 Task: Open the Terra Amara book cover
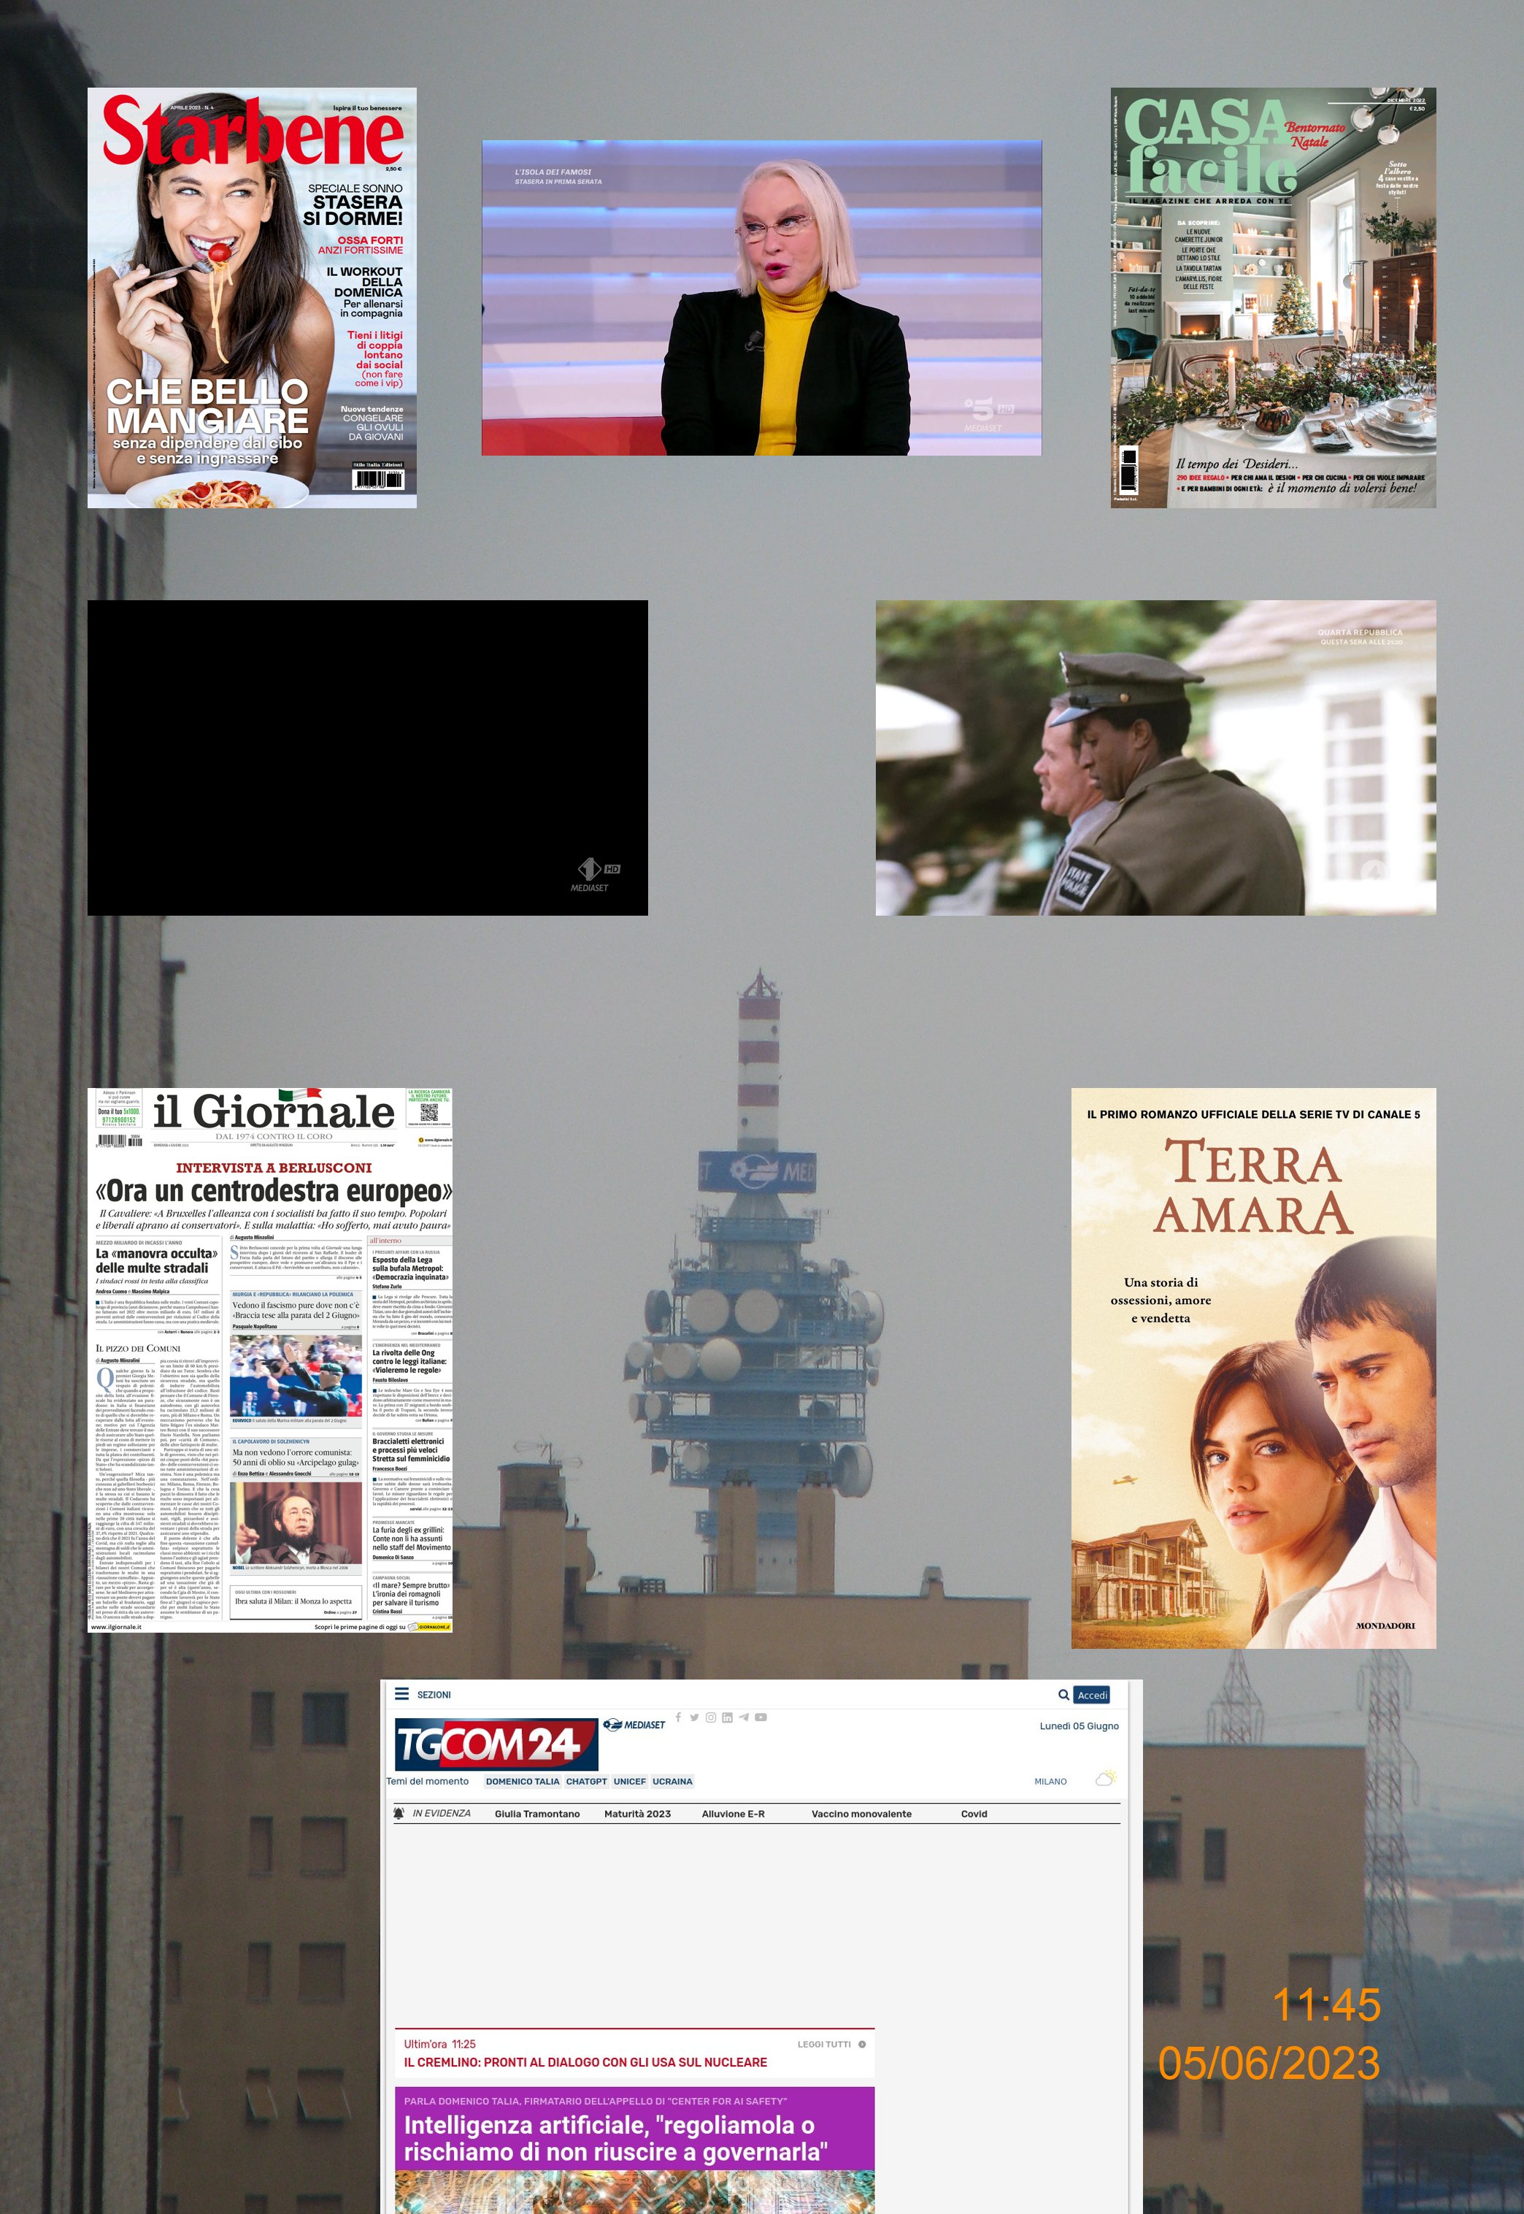tap(1254, 1368)
